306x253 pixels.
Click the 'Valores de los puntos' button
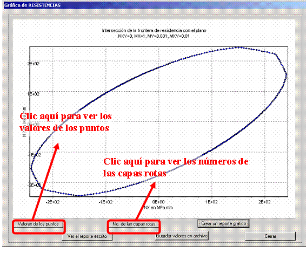(38, 224)
